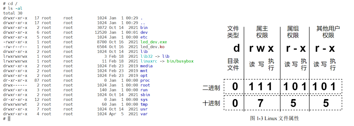Screen dimensions: 354x126
Task: Click the 'bin/busybox' link target
Action: pyautogui.click(x=180, y=61)
